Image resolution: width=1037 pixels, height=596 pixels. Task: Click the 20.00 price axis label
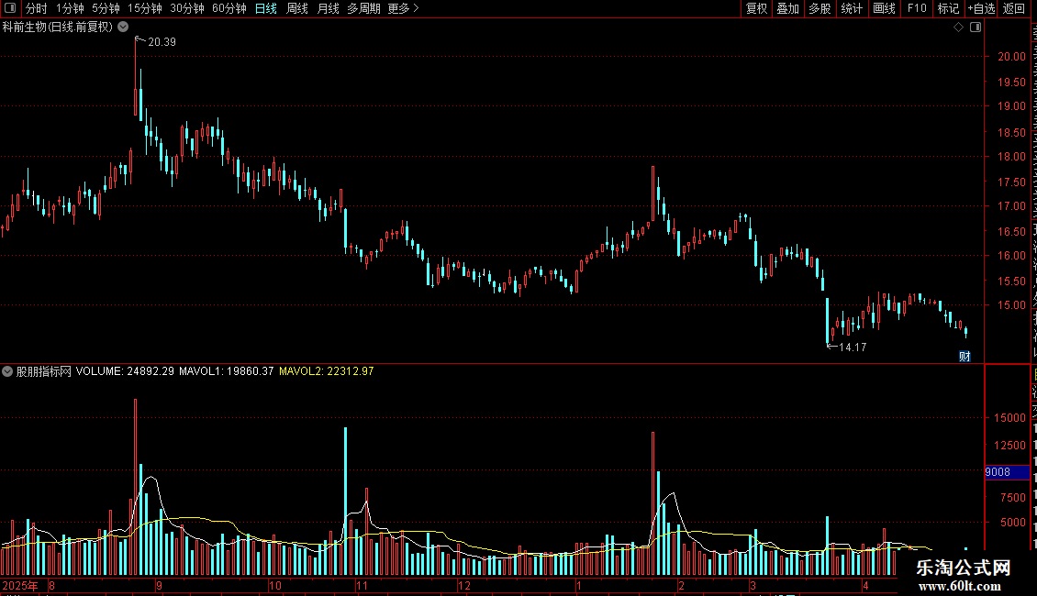1011,57
